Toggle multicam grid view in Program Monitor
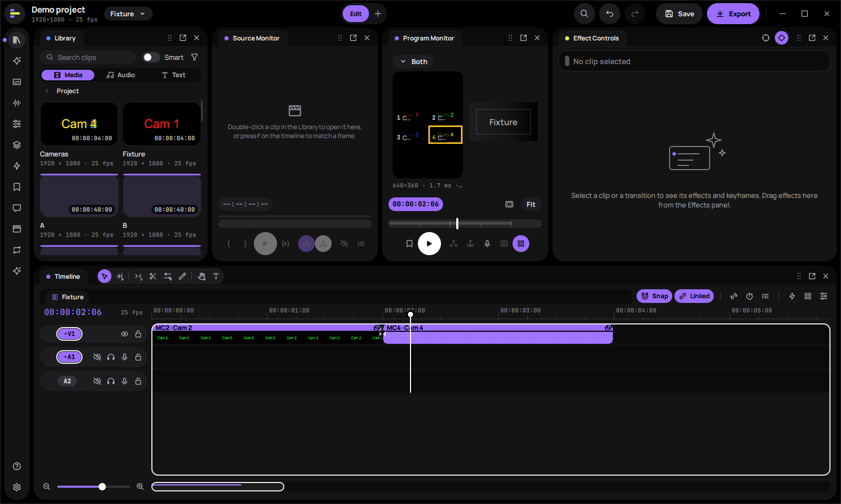 tap(521, 244)
